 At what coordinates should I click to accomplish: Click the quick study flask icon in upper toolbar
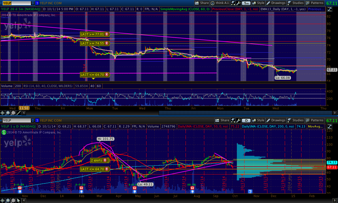(x=233, y=3)
